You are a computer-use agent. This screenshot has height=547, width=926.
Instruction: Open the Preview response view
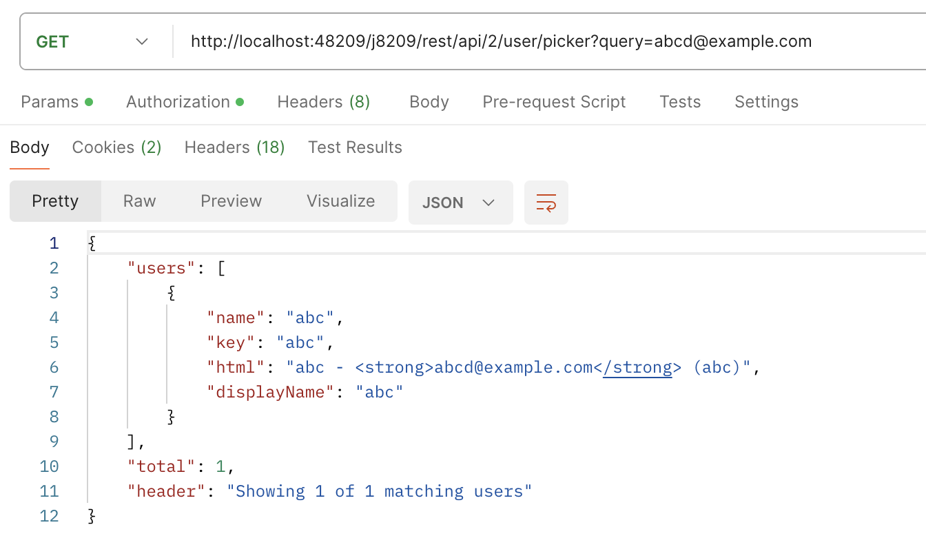(x=231, y=201)
